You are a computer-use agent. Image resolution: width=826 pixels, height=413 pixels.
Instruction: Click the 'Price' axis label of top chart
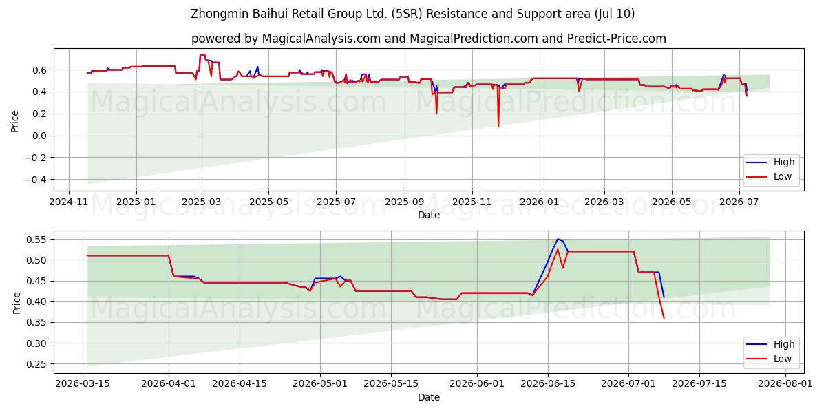15,120
